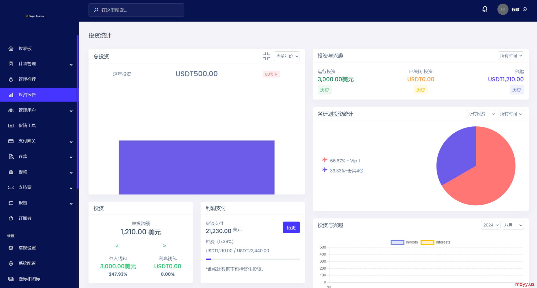Image resolution: width=537 pixels, height=288 pixels.
Task: Click the yellow 历史 button under 已关闭投资
Action: tap(421, 90)
